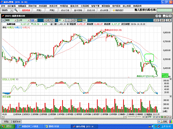
Task: Click the question mark help icon
Action: click(160, 16)
